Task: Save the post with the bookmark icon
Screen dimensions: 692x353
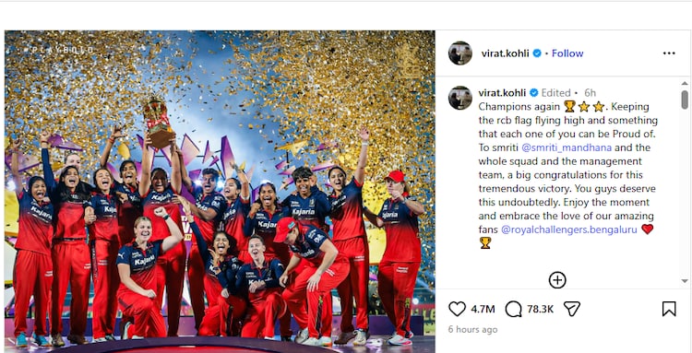Action: pos(669,309)
